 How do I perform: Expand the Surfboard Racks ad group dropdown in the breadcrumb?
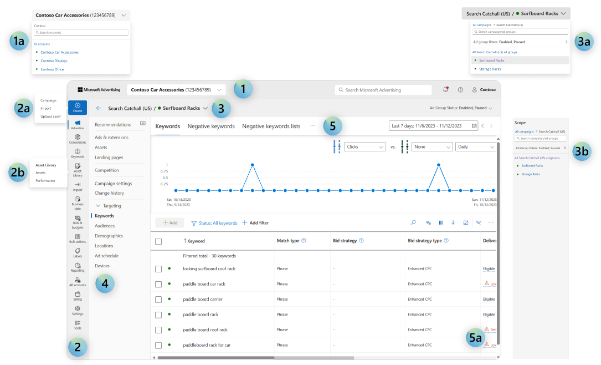(x=205, y=108)
